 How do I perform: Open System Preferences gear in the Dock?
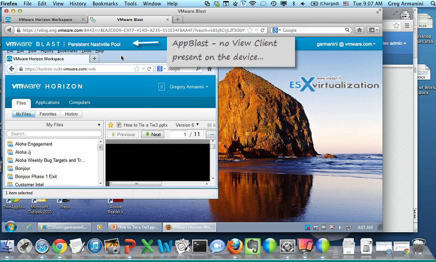pyautogui.click(x=287, y=246)
